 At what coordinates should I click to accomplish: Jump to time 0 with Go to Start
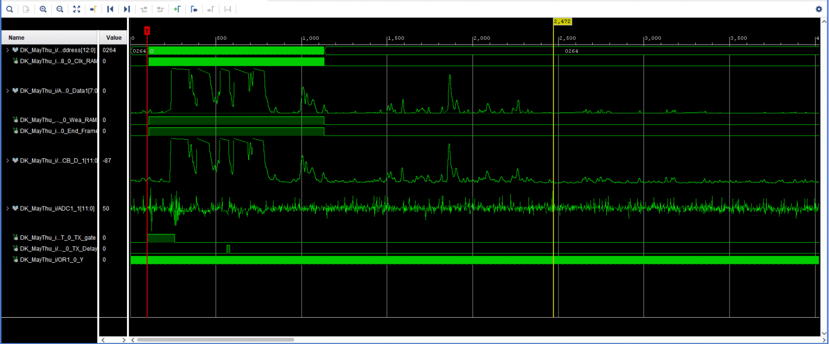(110, 9)
